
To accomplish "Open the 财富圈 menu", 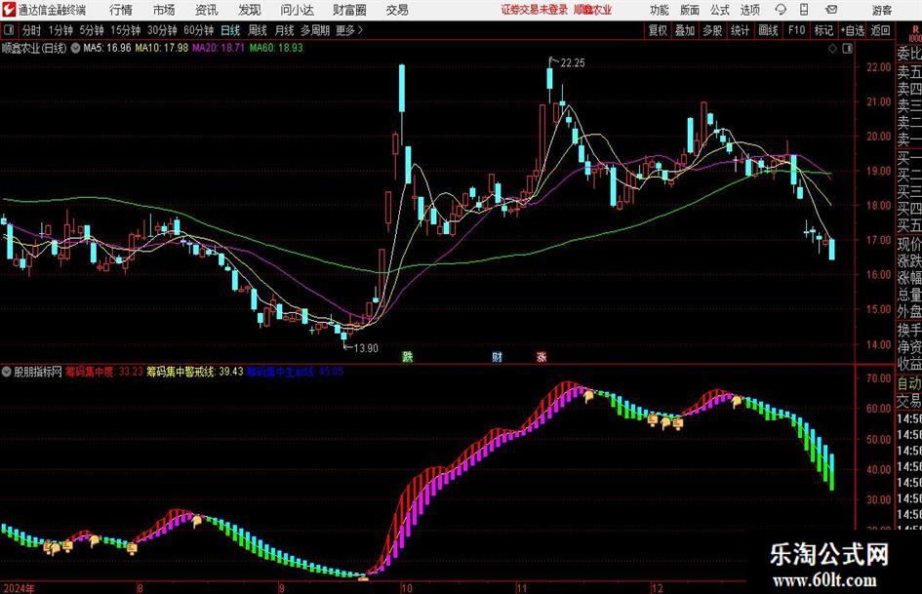I will point(349,10).
